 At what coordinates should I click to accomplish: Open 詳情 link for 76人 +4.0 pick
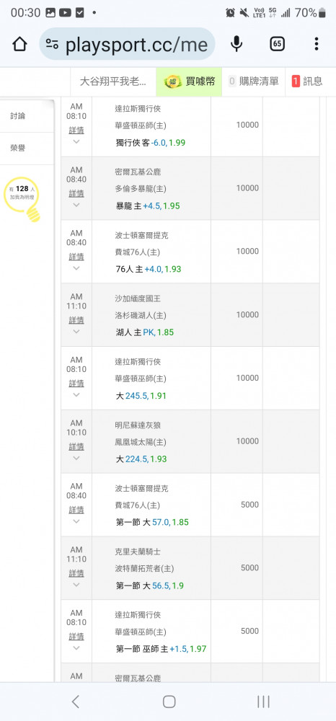pos(76,257)
